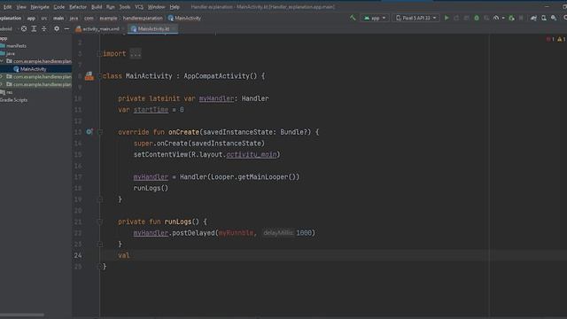Place cursor after val on line 24

click(x=130, y=255)
